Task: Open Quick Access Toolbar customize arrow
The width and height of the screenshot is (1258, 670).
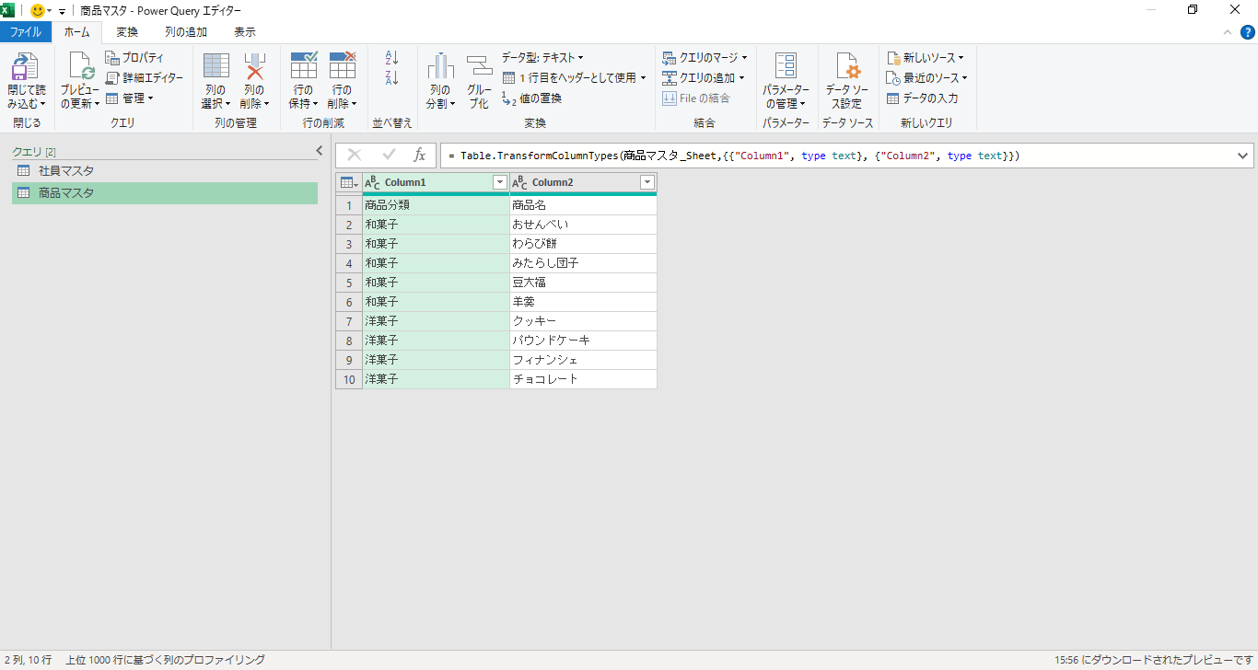Action: [x=62, y=11]
